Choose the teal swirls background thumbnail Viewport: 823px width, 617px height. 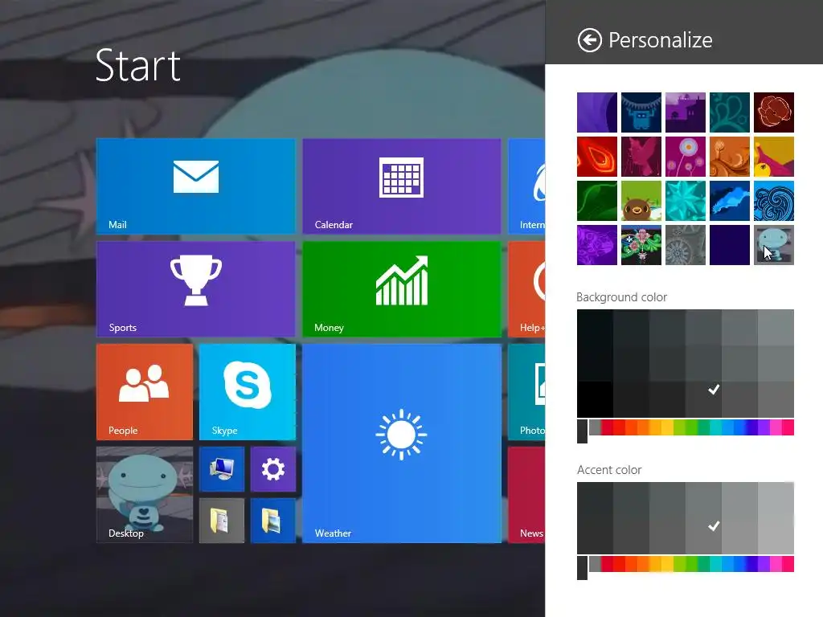tap(730, 112)
